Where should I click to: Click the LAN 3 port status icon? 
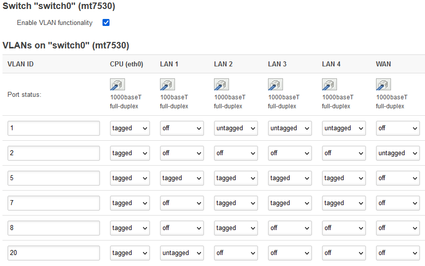[275, 84]
